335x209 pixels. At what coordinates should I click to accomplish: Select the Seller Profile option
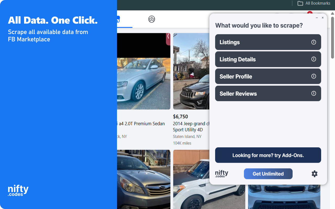click(x=268, y=76)
